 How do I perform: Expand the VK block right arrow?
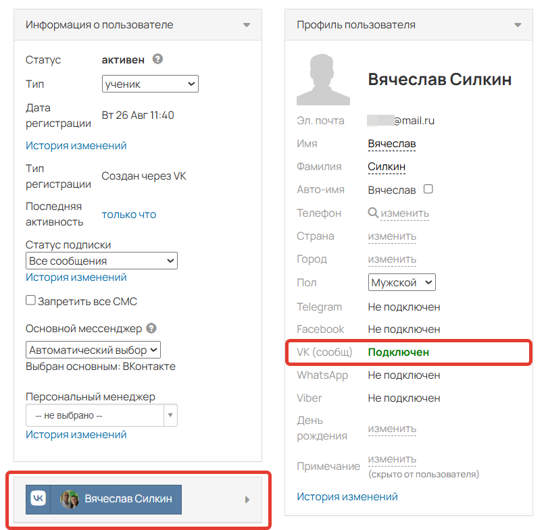[247, 500]
